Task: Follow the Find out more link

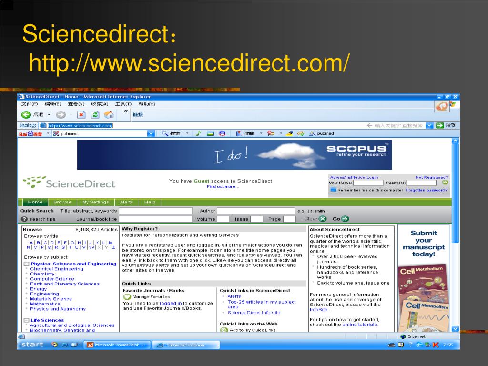Action: click(223, 187)
